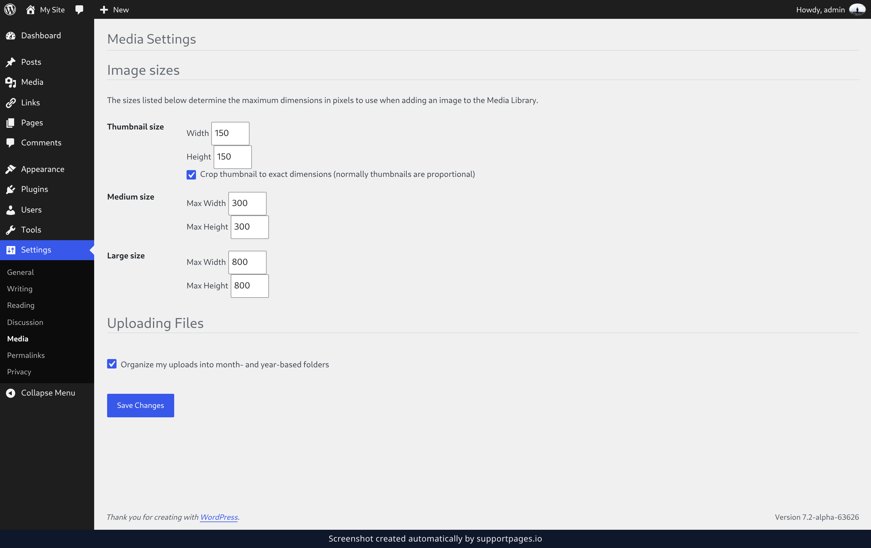Focus the Medium Max Height field

click(x=250, y=227)
